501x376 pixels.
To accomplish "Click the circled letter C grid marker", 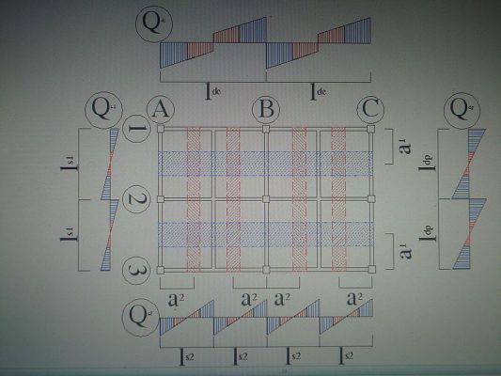I will coord(370,109).
